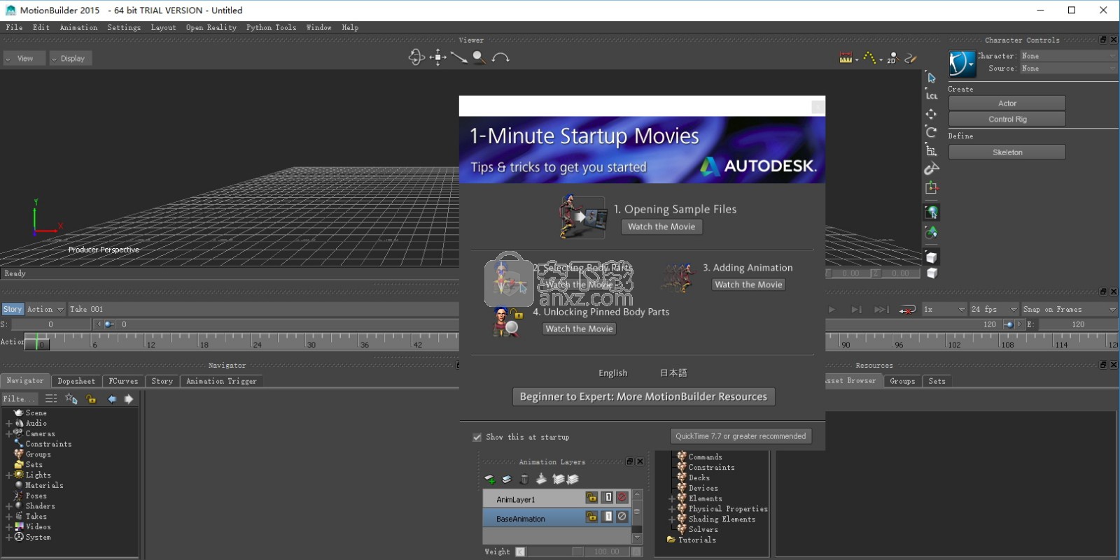The width and height of the screenshot is (1120, 560).
Task: Activate the Scale tool in viewer toolbar
Action: pos(931,150)
